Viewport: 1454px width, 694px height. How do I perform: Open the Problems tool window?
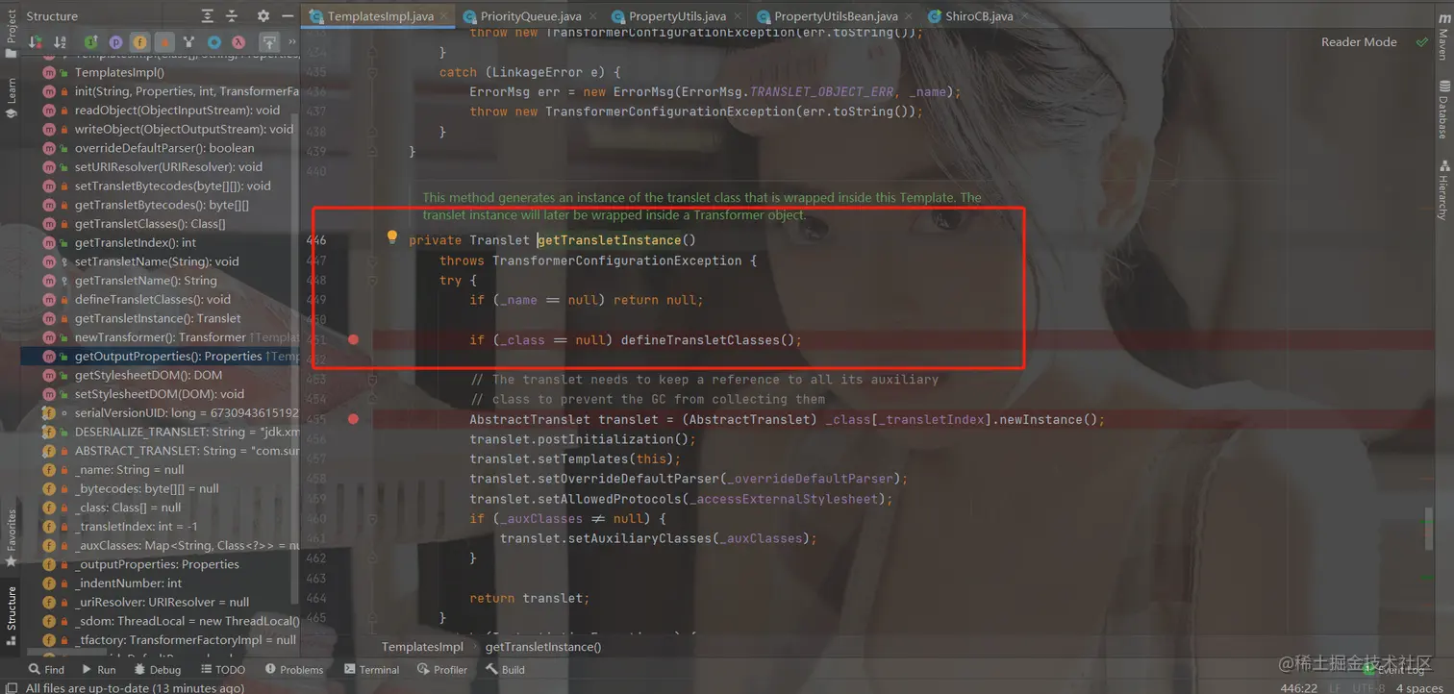tap(293, 670)
